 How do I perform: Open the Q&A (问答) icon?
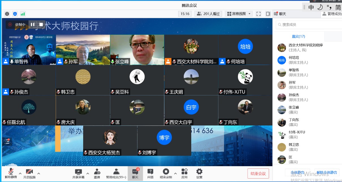(150, 173)
